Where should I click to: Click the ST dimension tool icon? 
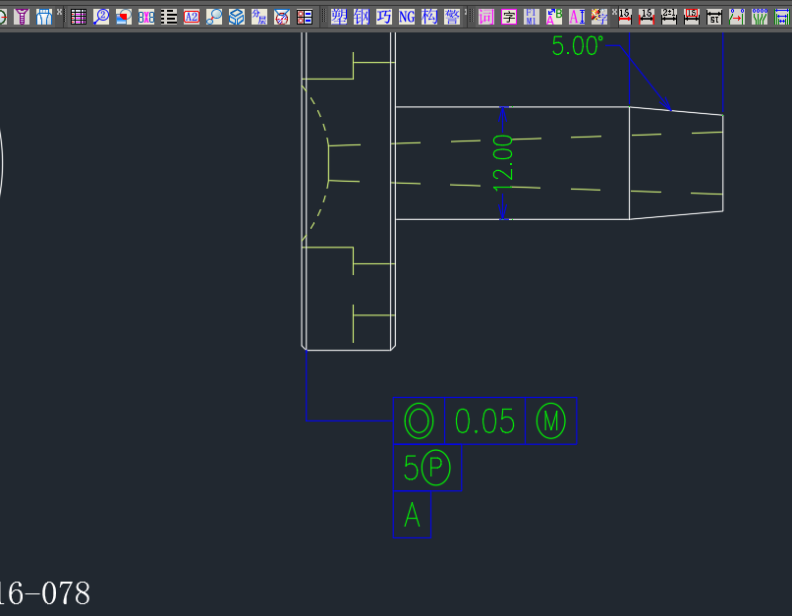pyautogui.click(x=713, y=17)
